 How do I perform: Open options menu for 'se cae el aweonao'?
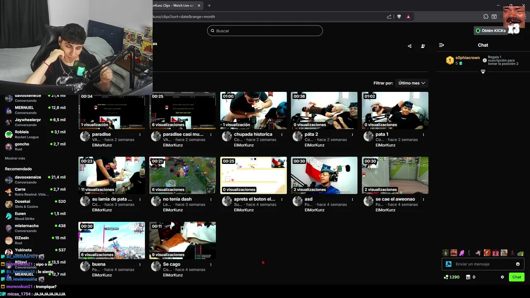(423, 199)
